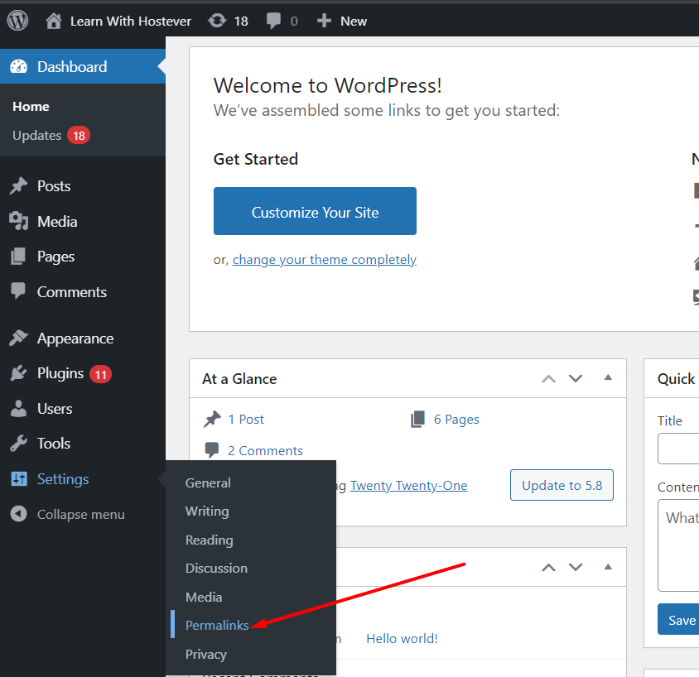The width and height of the screenshot is (699, 677).
Task: Move the Activity widget up arrow
Action: (548, 568)
